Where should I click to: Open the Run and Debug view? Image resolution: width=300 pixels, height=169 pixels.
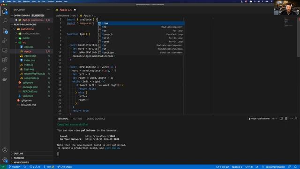(5, 40)
